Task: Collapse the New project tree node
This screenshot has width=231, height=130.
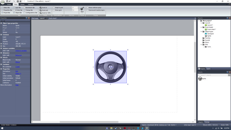Action: [199, 21]
